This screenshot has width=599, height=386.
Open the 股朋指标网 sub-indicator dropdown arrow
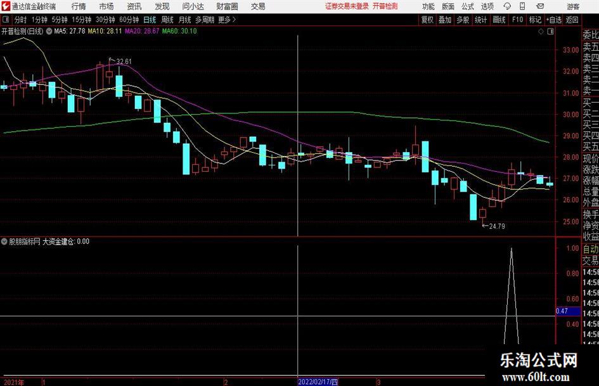4,241
